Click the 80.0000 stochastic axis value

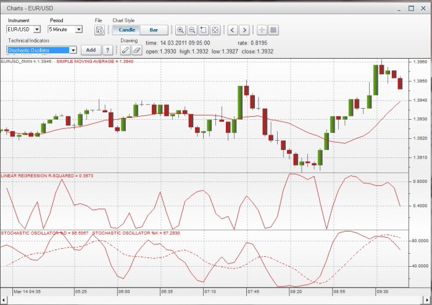pos(420,241)
